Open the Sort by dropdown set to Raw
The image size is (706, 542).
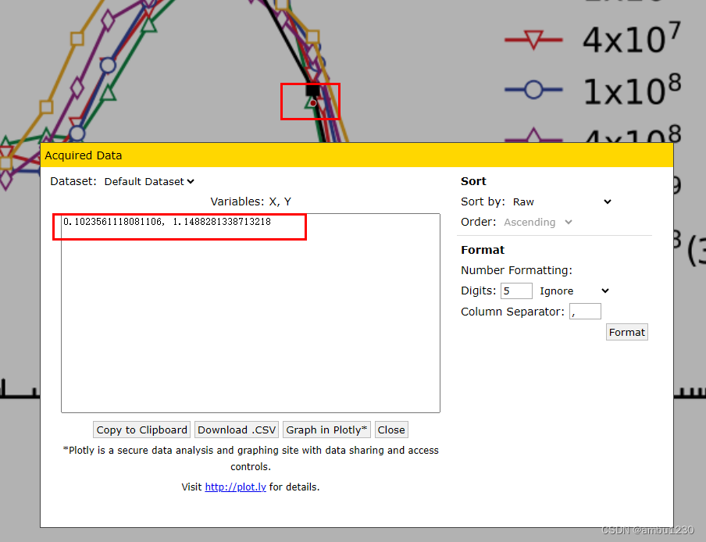(x=562, y=201)
